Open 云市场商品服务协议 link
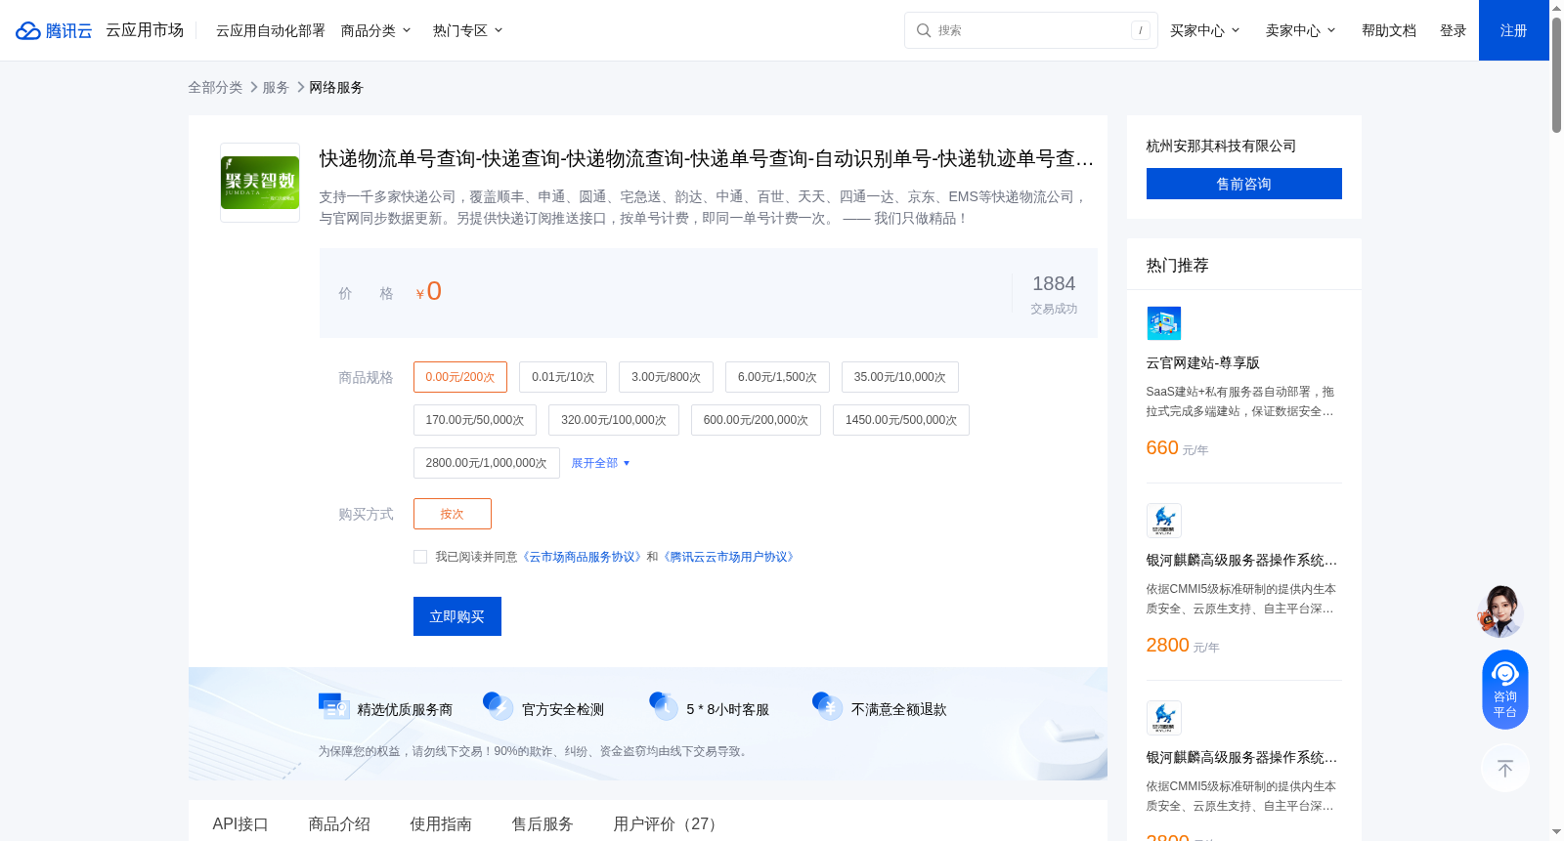 tap(583, 557)
